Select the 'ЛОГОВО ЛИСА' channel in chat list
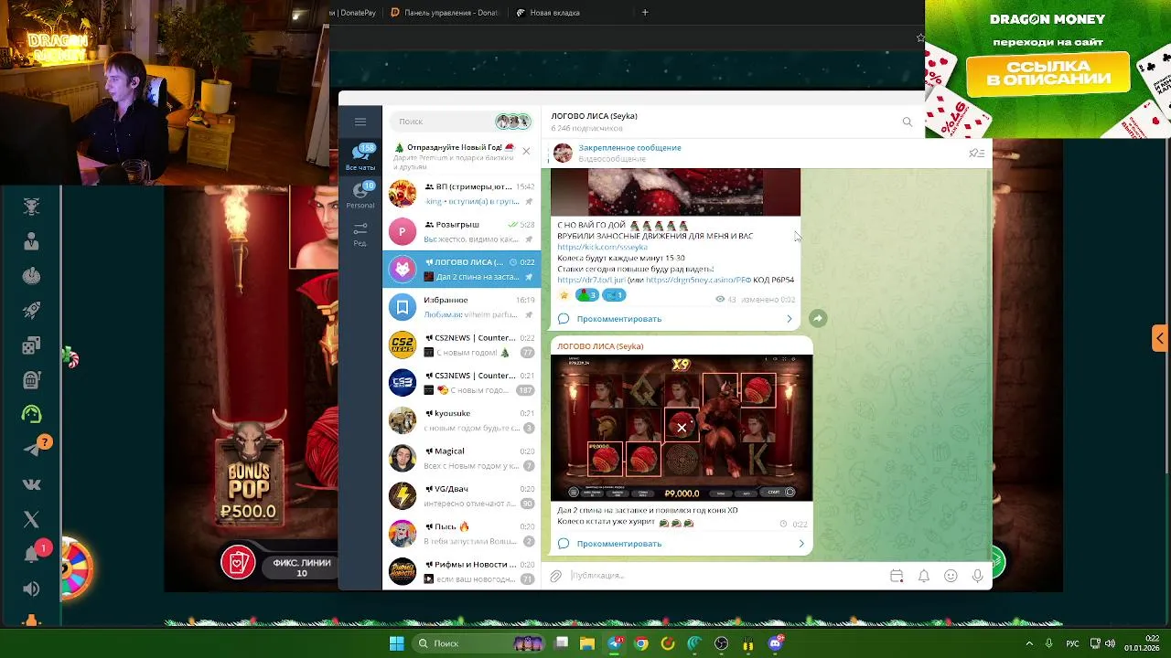 pyautogui.click(x=462, y=269)
